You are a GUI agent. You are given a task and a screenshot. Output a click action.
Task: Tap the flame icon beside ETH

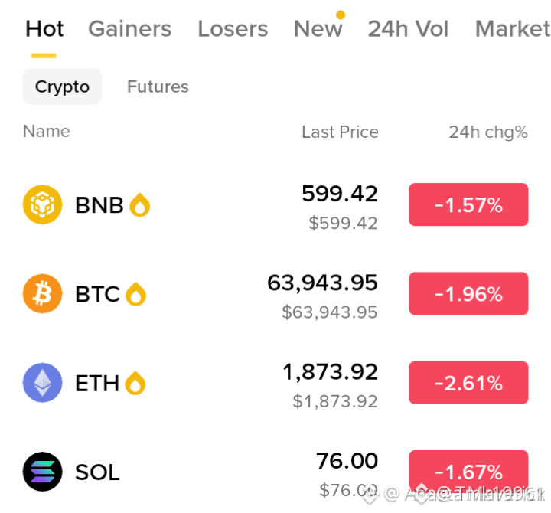tap(135, 383)
